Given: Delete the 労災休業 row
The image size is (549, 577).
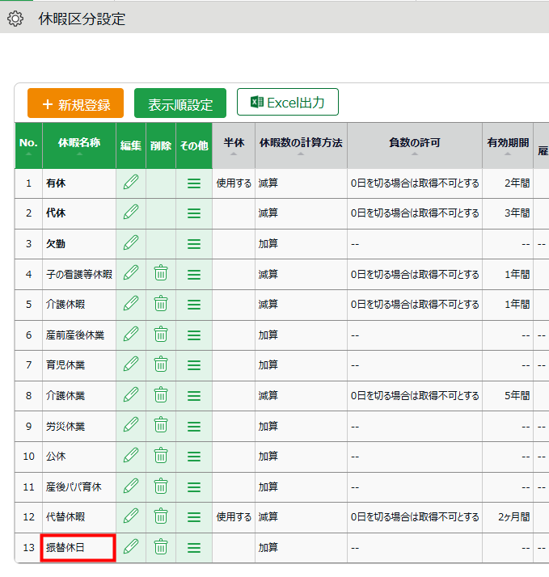Looking at the screenshot, I should pos(161,425).
